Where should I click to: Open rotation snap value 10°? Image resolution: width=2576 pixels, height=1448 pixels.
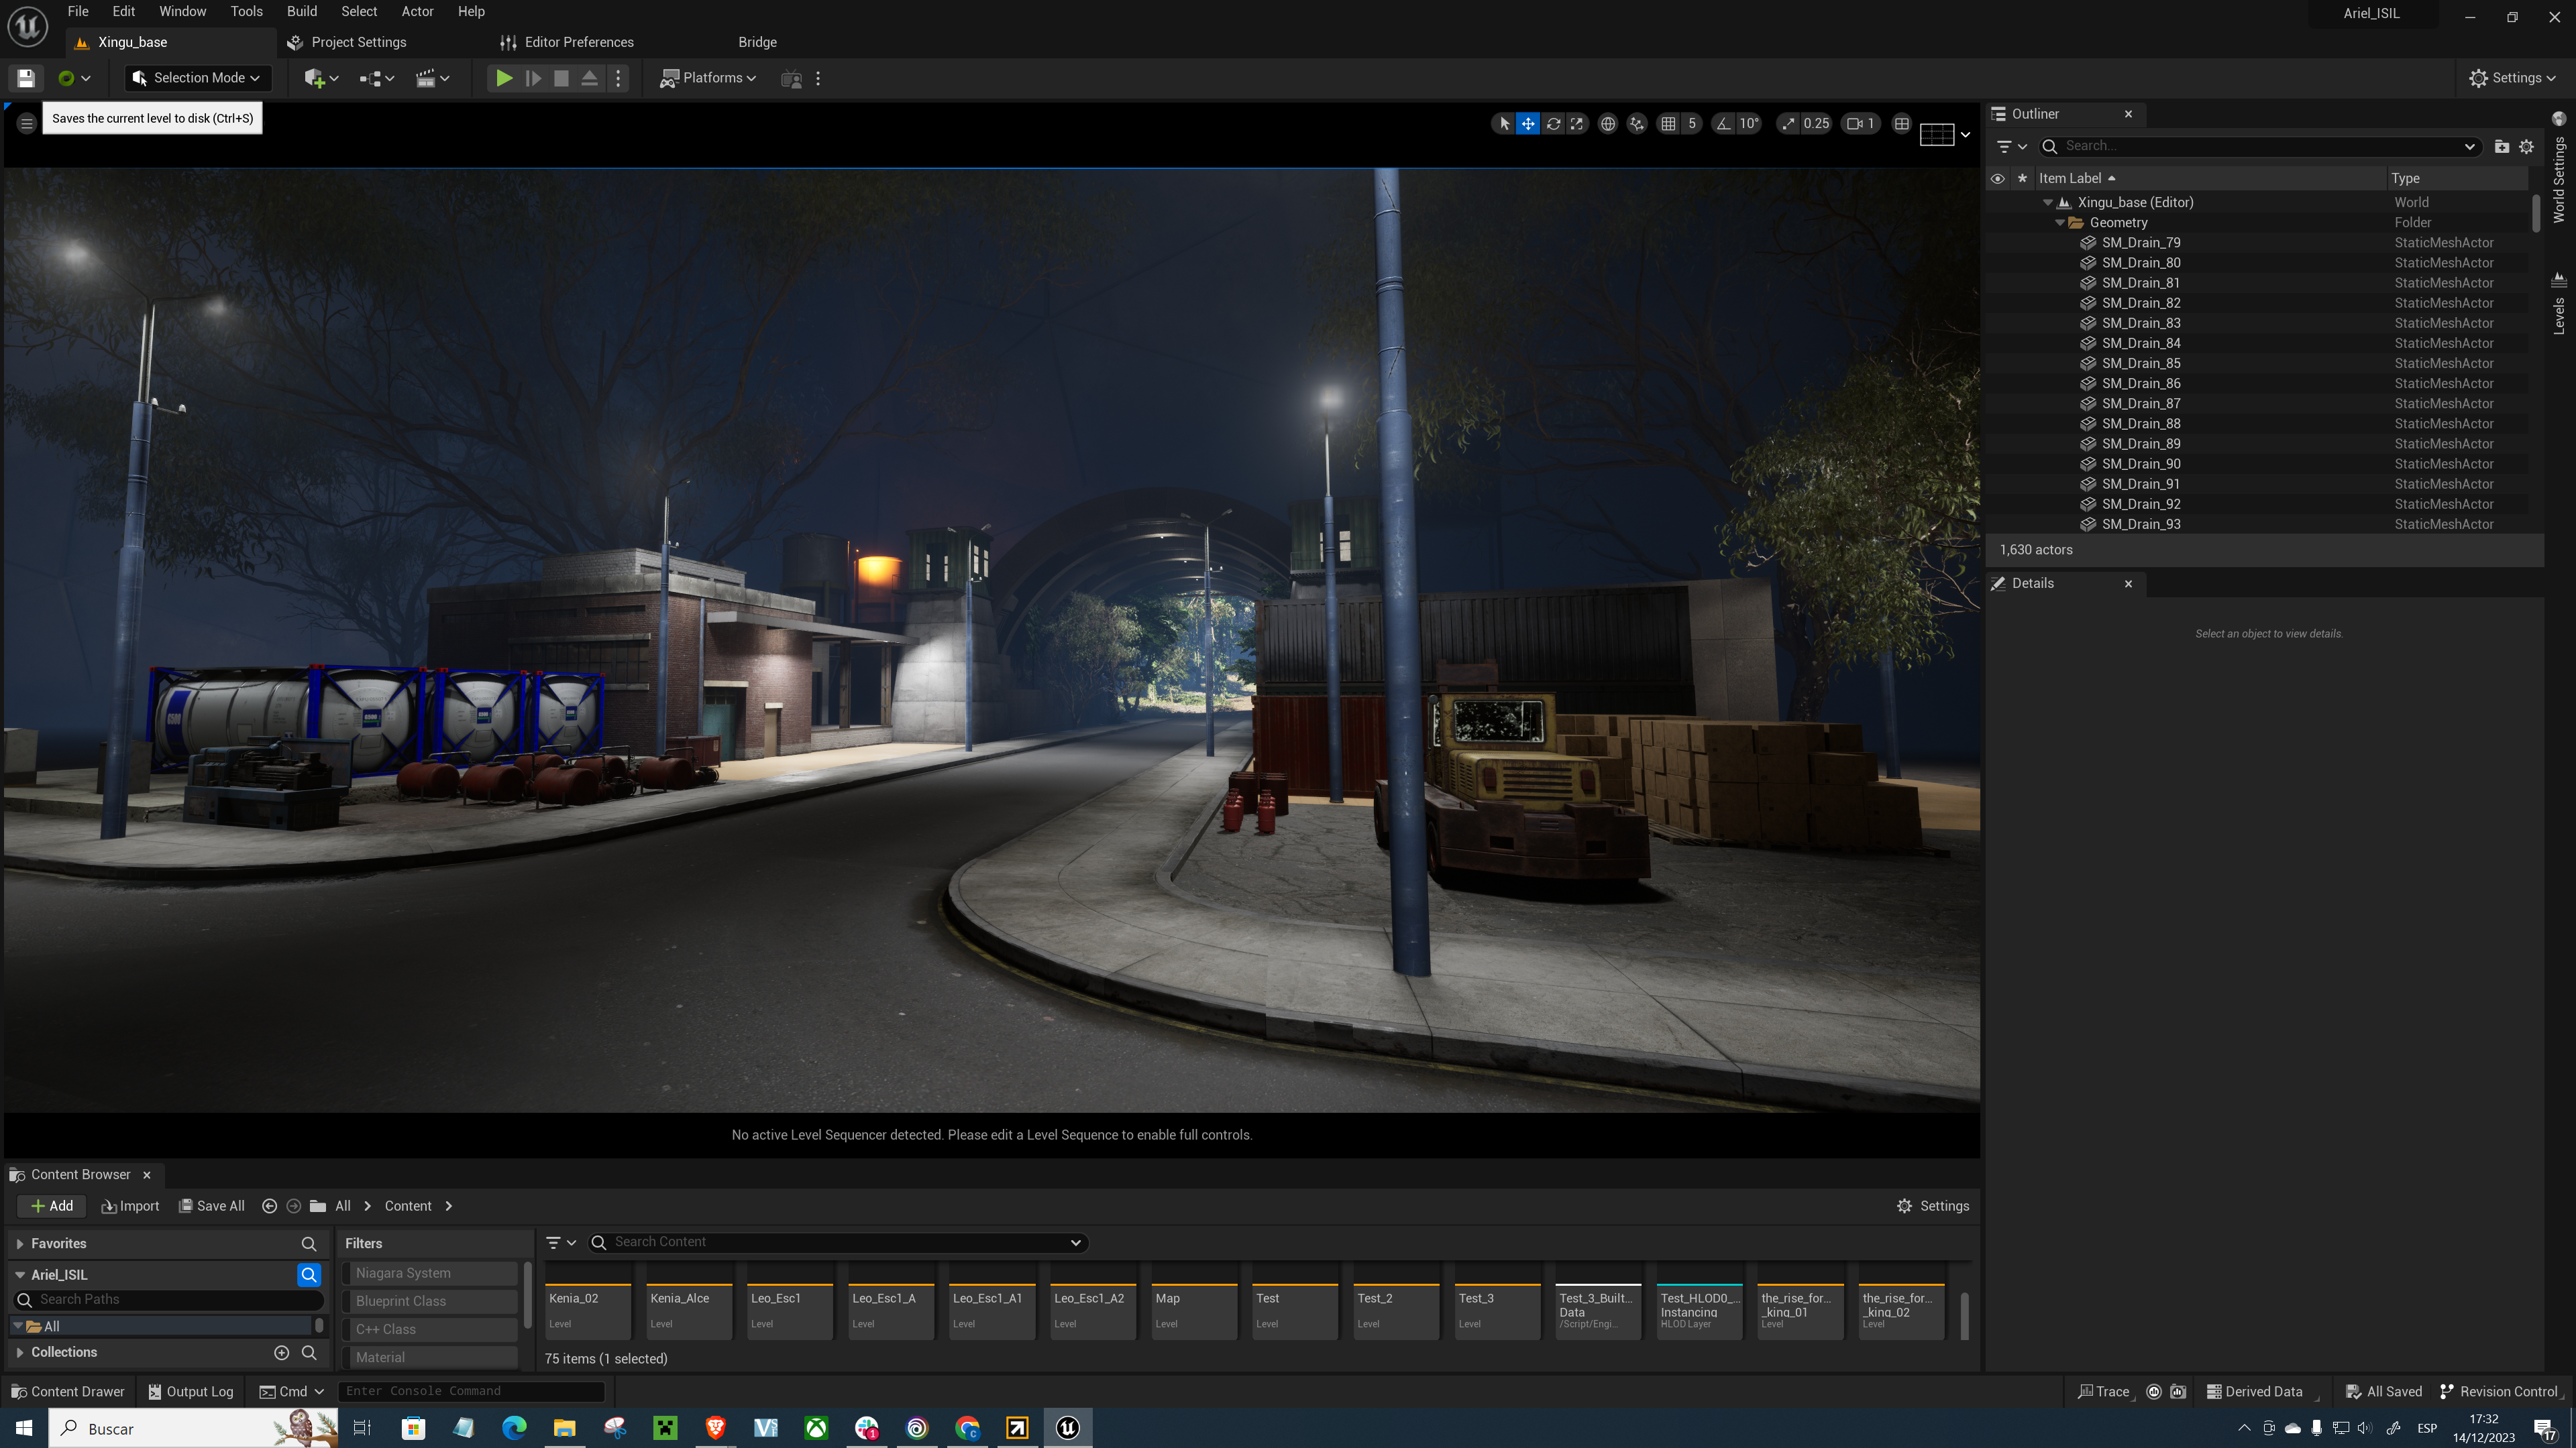point(1749,124)
